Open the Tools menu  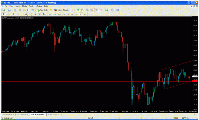pos(31,6)
